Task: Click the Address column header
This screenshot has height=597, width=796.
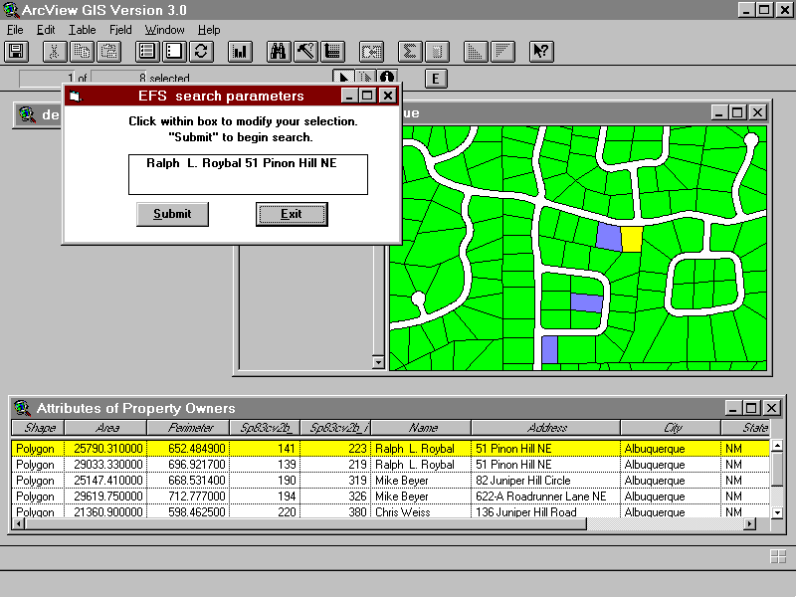Action: click(x=545, y=428)
